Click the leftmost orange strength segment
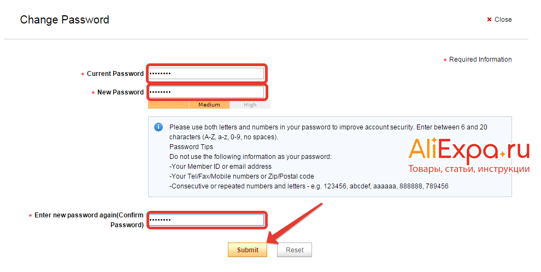Viewport: 541px width, 272px height. tap(168, 105)
